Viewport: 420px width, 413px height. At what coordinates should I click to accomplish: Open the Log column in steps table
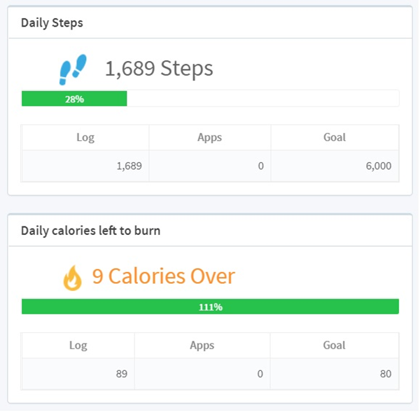tap(85, 137)
